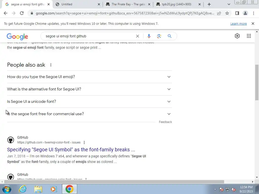The height and width of the screenshot is (194, 259).
Task: Search by image with Google Lens icon
Action: click(159, 36)
